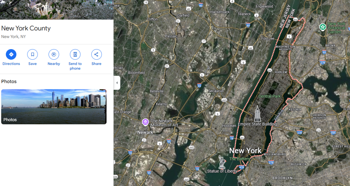The image size is (350, 186).
Task: Click The Battery park label
Action: 240,159
